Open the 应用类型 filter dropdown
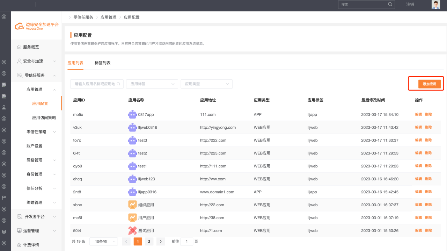The image size is (447, 251). click(207, 84)
